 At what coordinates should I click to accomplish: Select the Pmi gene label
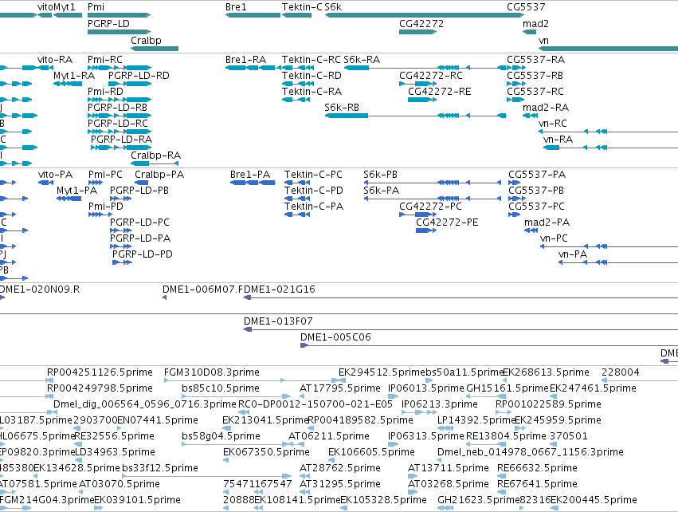[96, 7]
